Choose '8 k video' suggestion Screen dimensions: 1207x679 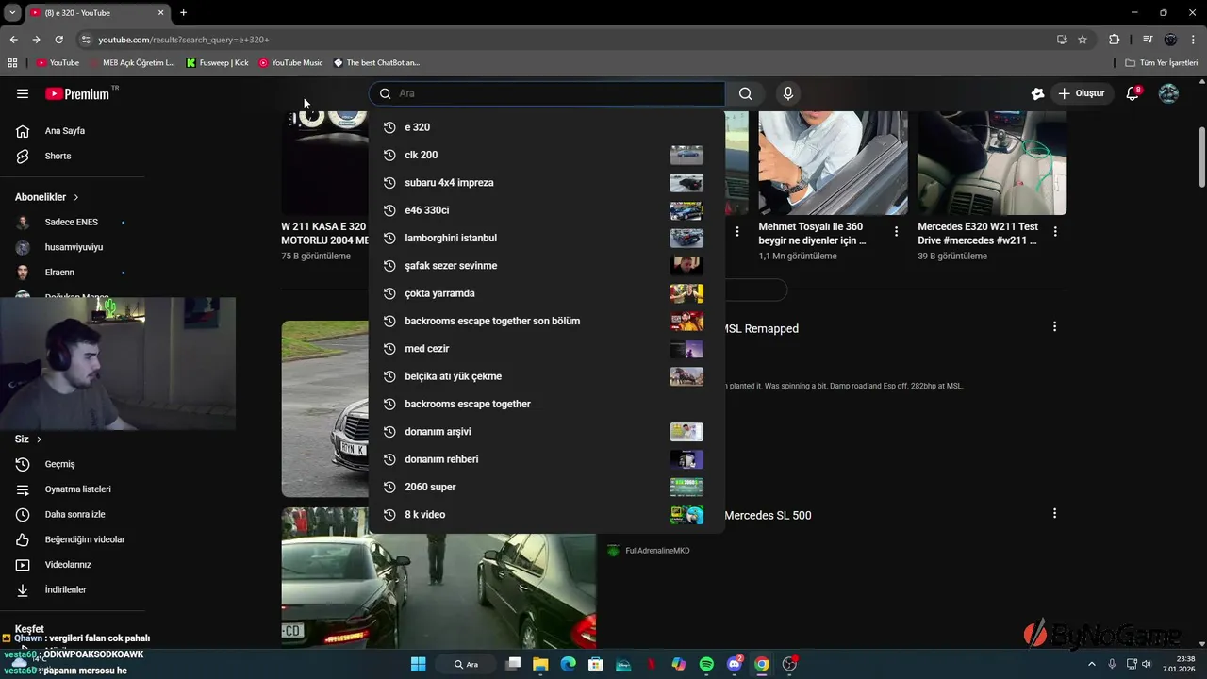tap(547, 514)
